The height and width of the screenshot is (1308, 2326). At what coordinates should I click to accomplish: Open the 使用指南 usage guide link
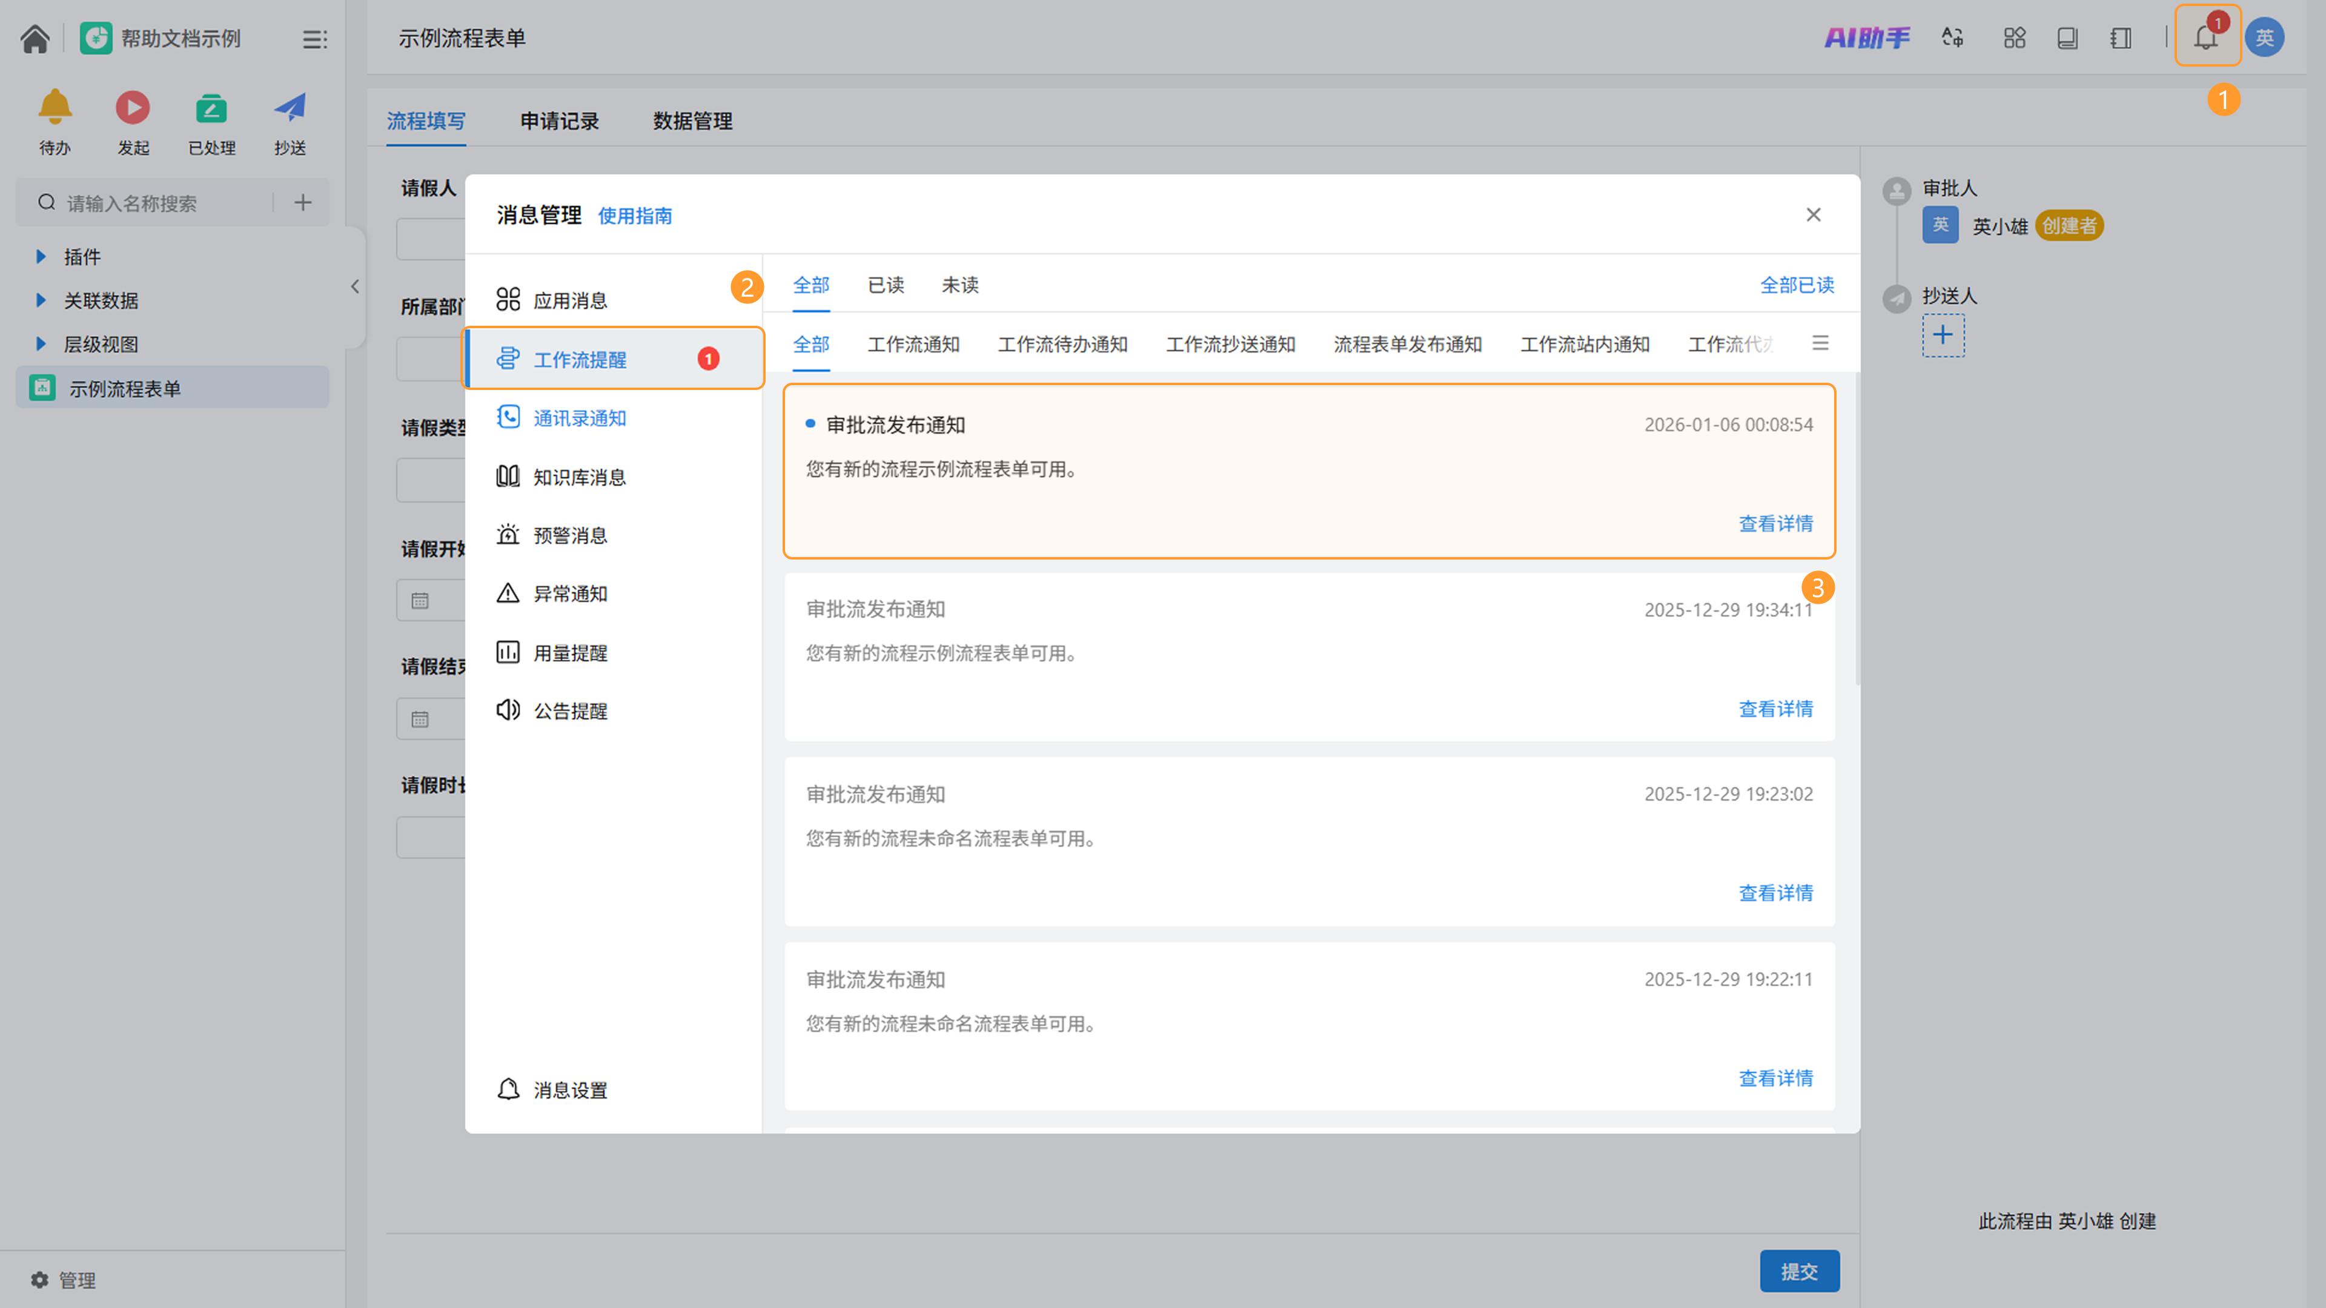point(635,216)
